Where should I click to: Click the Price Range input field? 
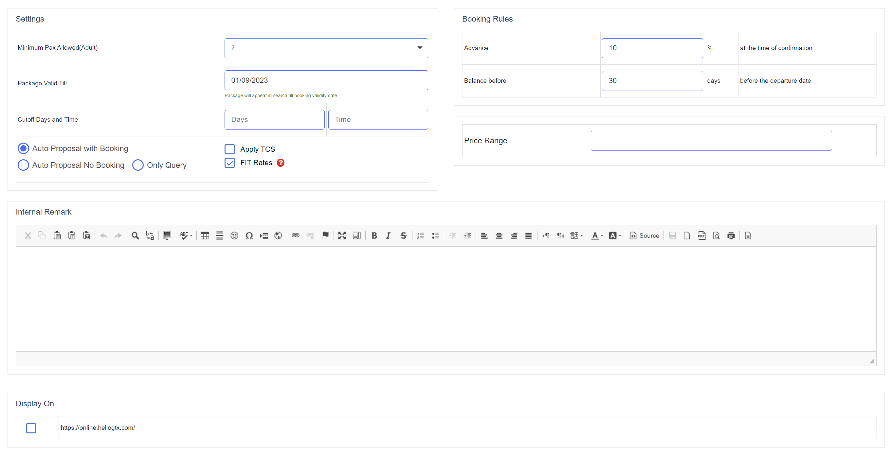711,141
